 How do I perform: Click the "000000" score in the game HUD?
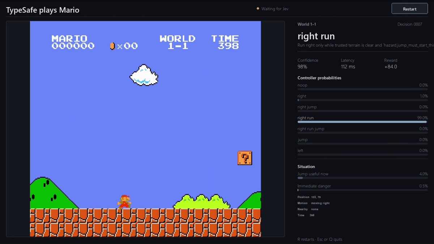(73, 46)
